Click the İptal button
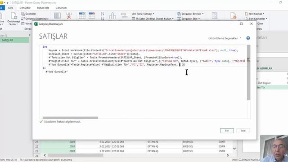Image resolution: width=288 pixels, height=162 pixels. pyautogui.click(x=243, y=130)
